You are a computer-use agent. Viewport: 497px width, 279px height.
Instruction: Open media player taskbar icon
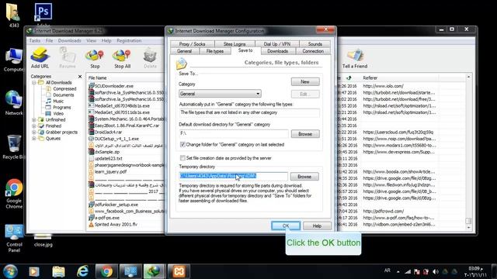(x=34, y=271)
